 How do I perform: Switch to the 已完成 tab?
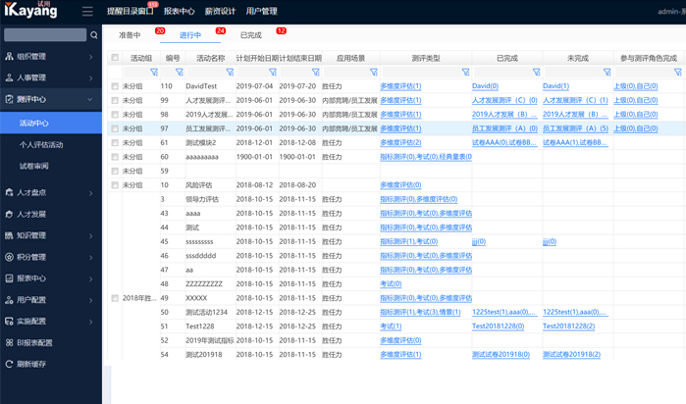[x=251, y=35]
